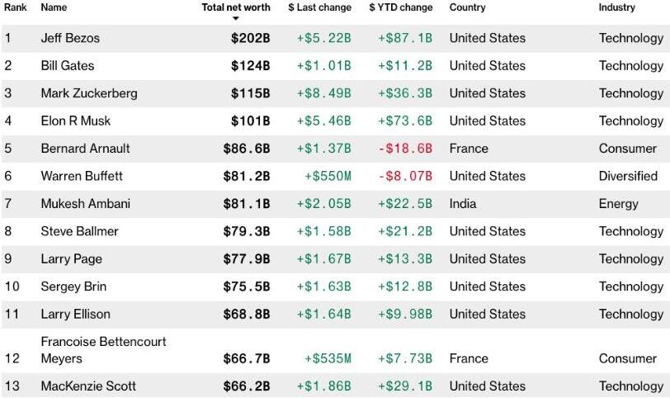Viewport: 670px width, 398px height.
Task: Open Bill Gates profile link
Action: [x=68, y=65]
